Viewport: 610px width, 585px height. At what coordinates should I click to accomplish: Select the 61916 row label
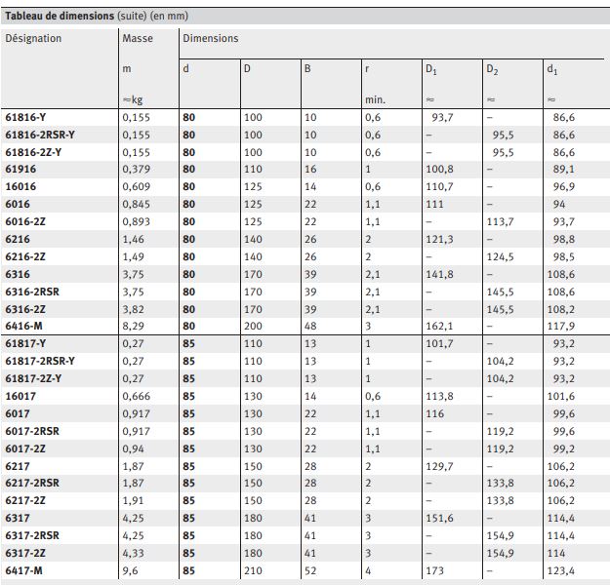pos(20,169)
